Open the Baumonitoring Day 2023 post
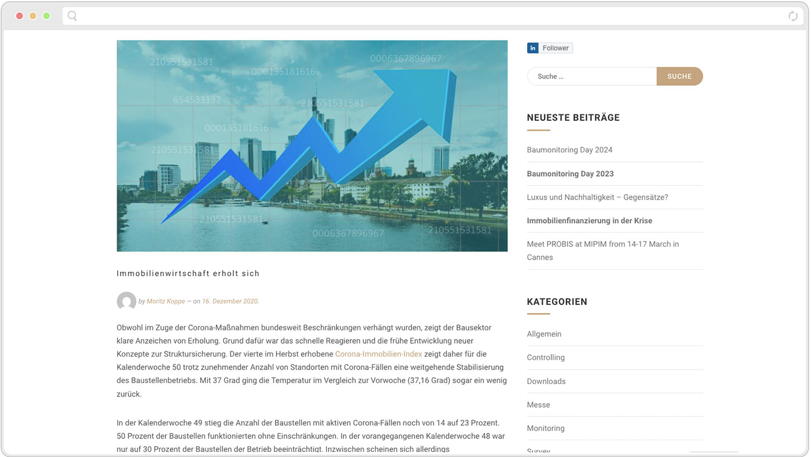The width and height of the screenshot is (811, 457). point(570,174)
